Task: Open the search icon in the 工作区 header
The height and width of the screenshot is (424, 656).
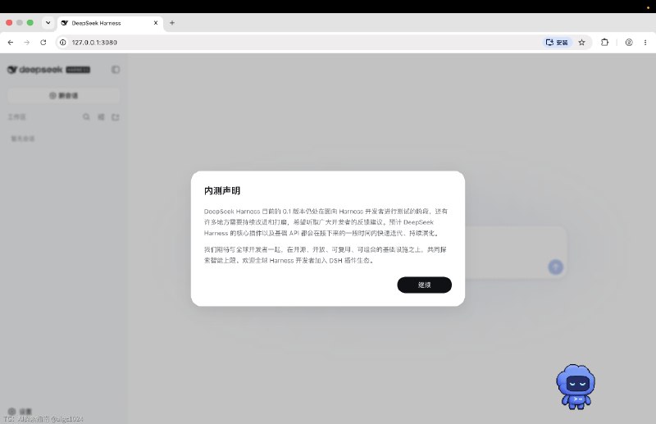Action: [x=86, y=116]
